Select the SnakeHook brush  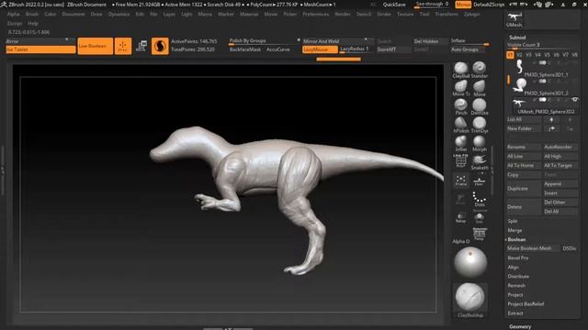click(480, 161)
